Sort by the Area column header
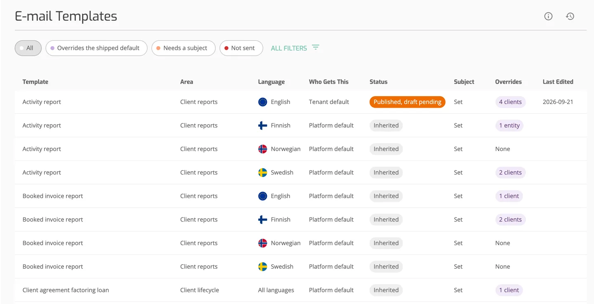Image resolution: width=594 pixels, height=304 pixels. pos(186,82)
